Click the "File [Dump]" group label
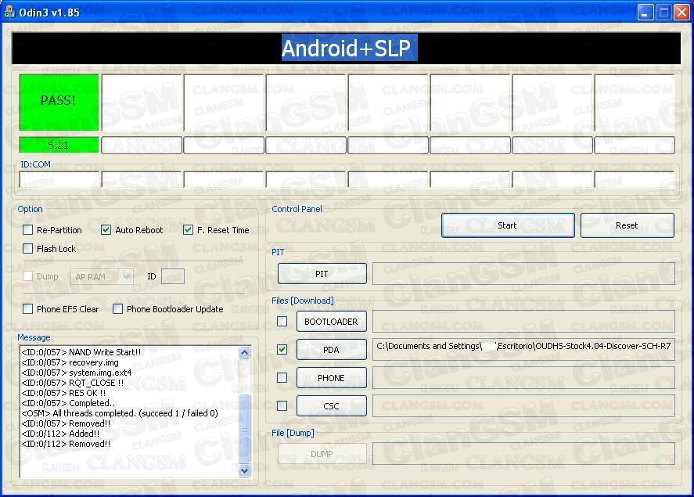Viewport: 694px width, 497px height. tap(293, 433)
